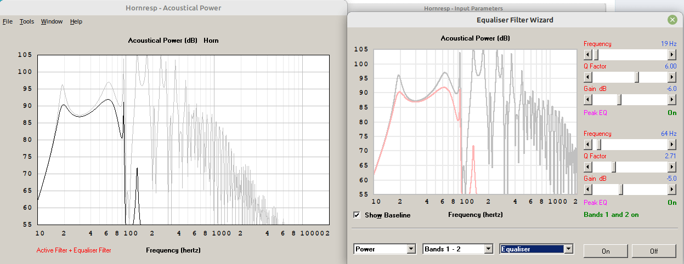Close the Equaliser Filter Wizard window
The height and width of the screenshot is (264, 684).
[672, 20]
